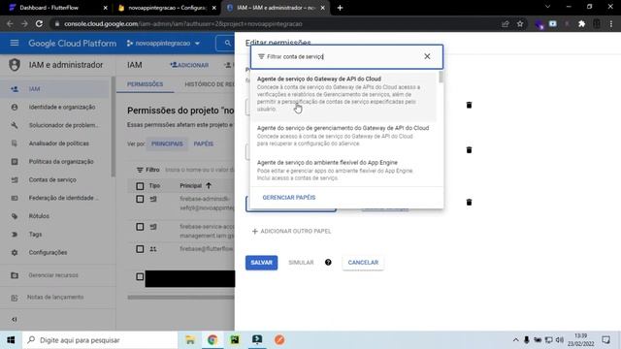Open Google Chrome from the taskbar
This screenshot has width=621, height=349.
[x=212, y=340]
